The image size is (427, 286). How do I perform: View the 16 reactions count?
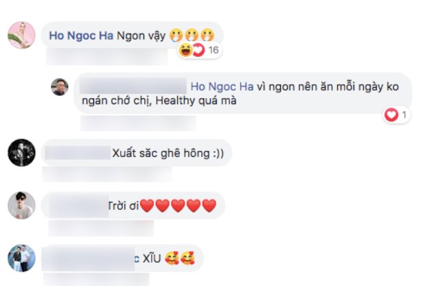pyautogui.click(x=213, y=50)
